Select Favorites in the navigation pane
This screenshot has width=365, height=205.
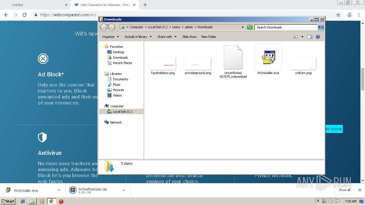[x=116, y=47]
